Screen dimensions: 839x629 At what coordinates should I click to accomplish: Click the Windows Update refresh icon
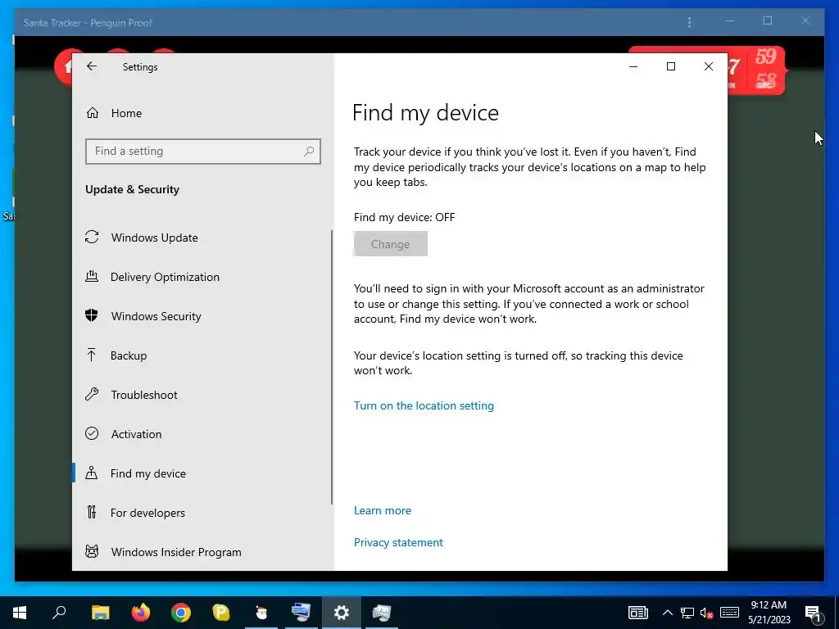[x=92, y=237]
